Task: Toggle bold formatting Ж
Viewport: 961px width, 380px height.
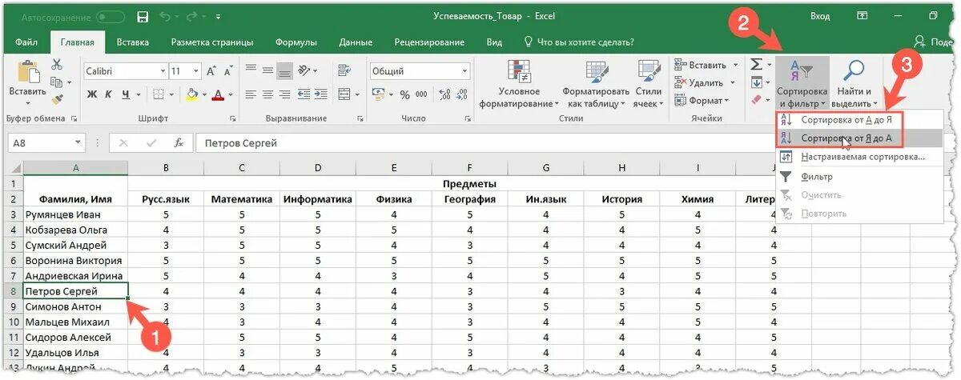Action: (x=92, y=94)
